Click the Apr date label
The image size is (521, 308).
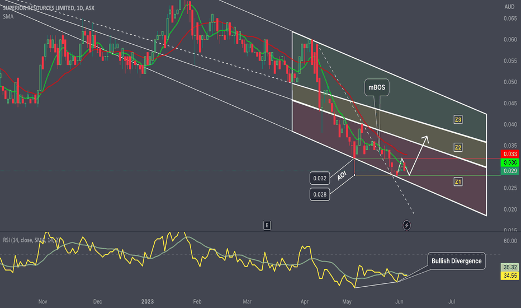point(304,302)
